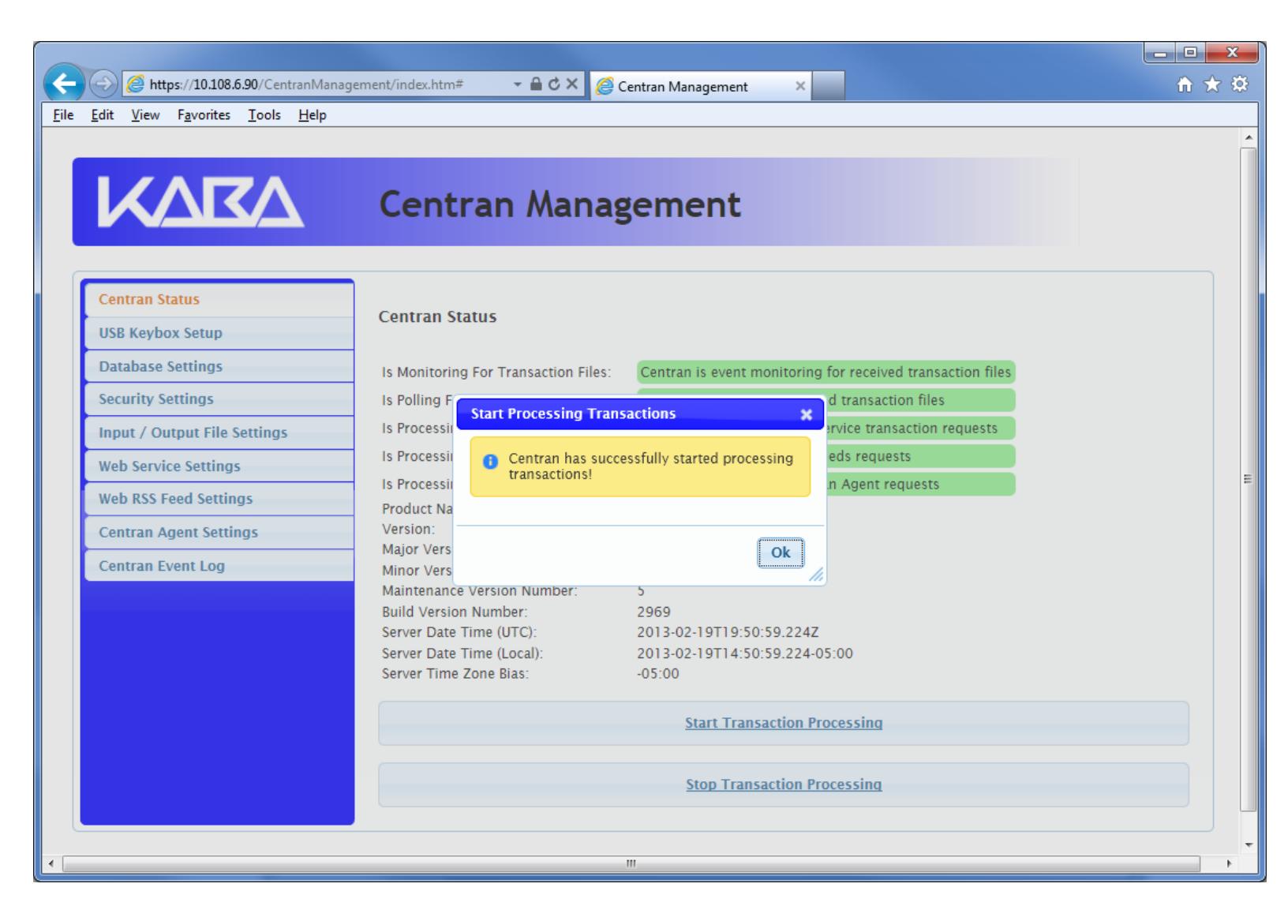
Task: Go to Database Settings
Action: [219, 366]
